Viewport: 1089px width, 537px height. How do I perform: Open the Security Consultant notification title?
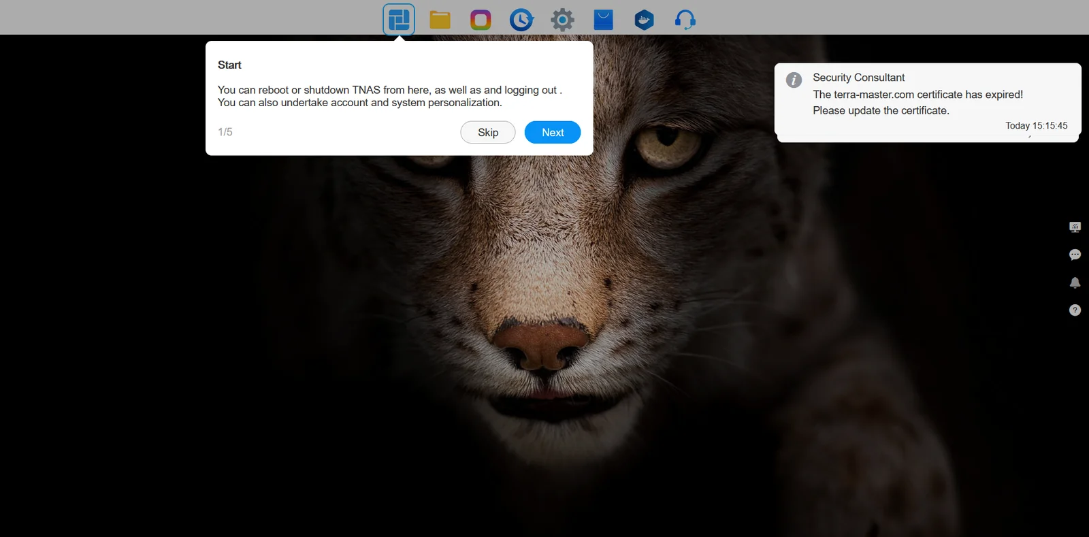pyautogui.click(x=858, y=78)
